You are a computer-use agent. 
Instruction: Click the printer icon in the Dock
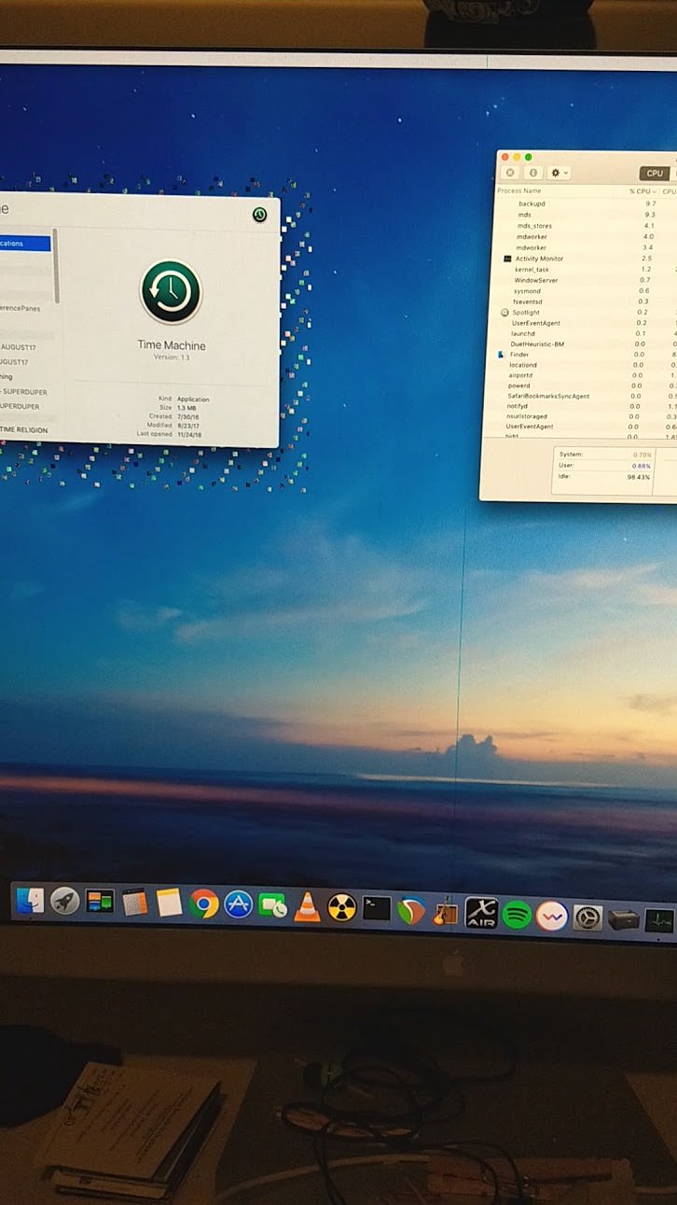[x=624, y=919]
